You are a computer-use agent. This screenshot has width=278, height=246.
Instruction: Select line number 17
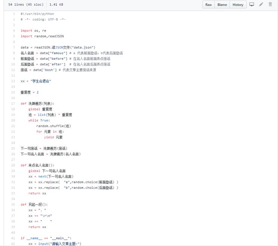13,103
